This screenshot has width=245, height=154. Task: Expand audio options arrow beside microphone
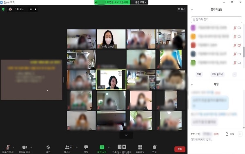point(13,147)
